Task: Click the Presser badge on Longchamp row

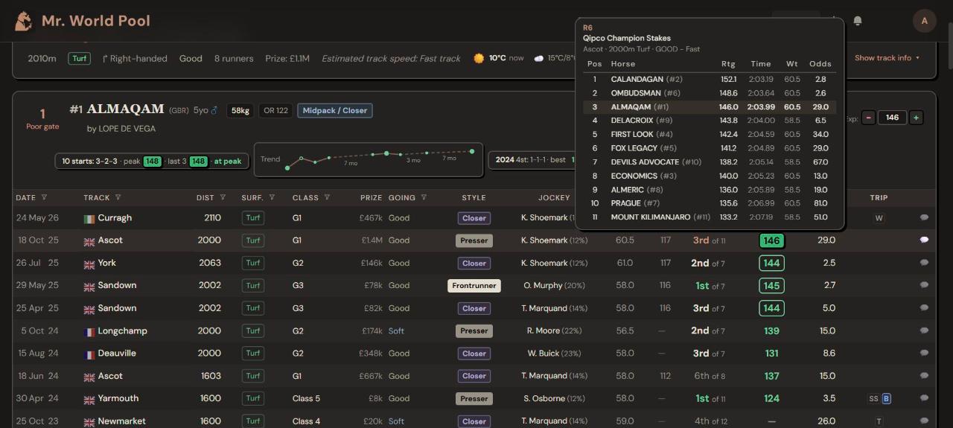Action: 474,330
